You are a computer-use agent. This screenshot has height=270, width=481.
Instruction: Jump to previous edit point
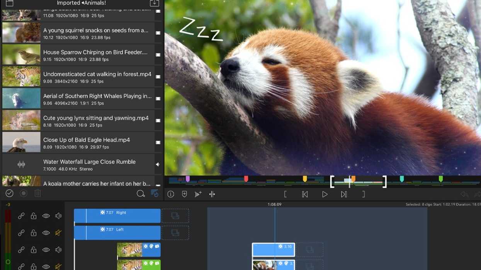point(305,194)
